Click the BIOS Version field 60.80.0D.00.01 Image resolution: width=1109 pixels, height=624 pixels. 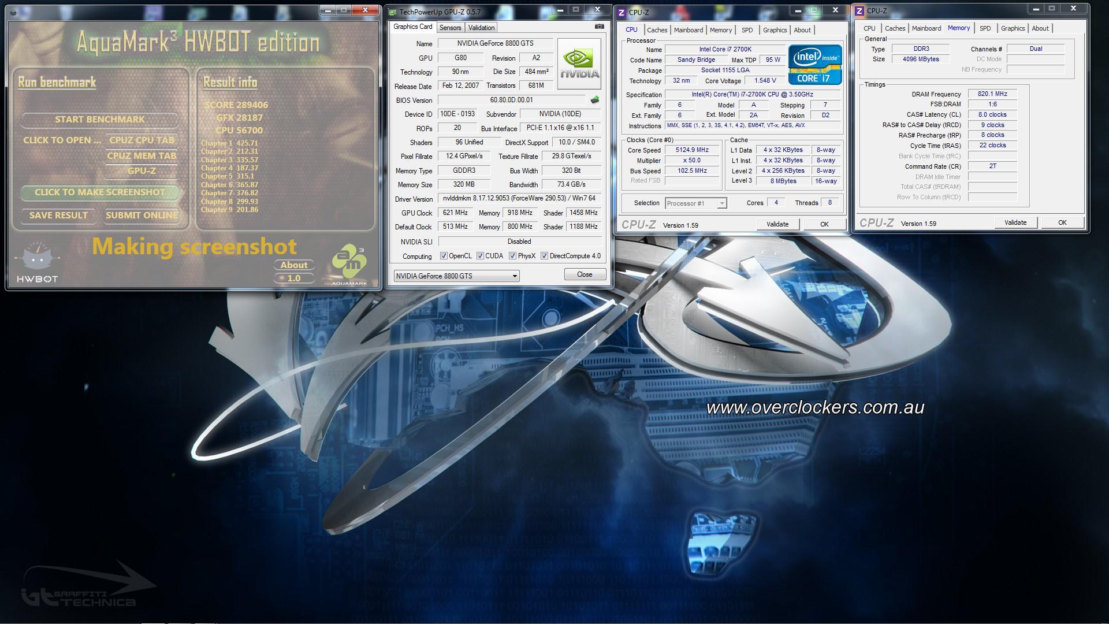click(x=511, y=100)
